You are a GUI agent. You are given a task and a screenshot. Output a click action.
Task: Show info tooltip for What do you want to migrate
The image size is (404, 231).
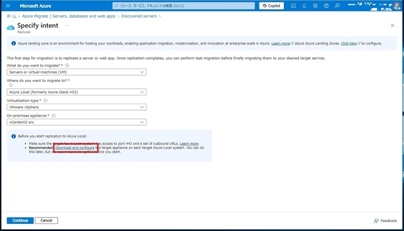[67, 66]
